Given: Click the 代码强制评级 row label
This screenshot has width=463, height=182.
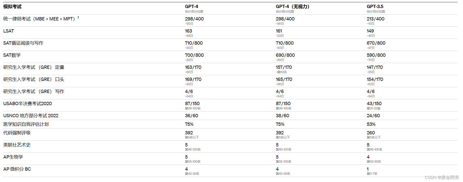Looking at the screenshot, I should pyautogui.click(x=17, y=133).
